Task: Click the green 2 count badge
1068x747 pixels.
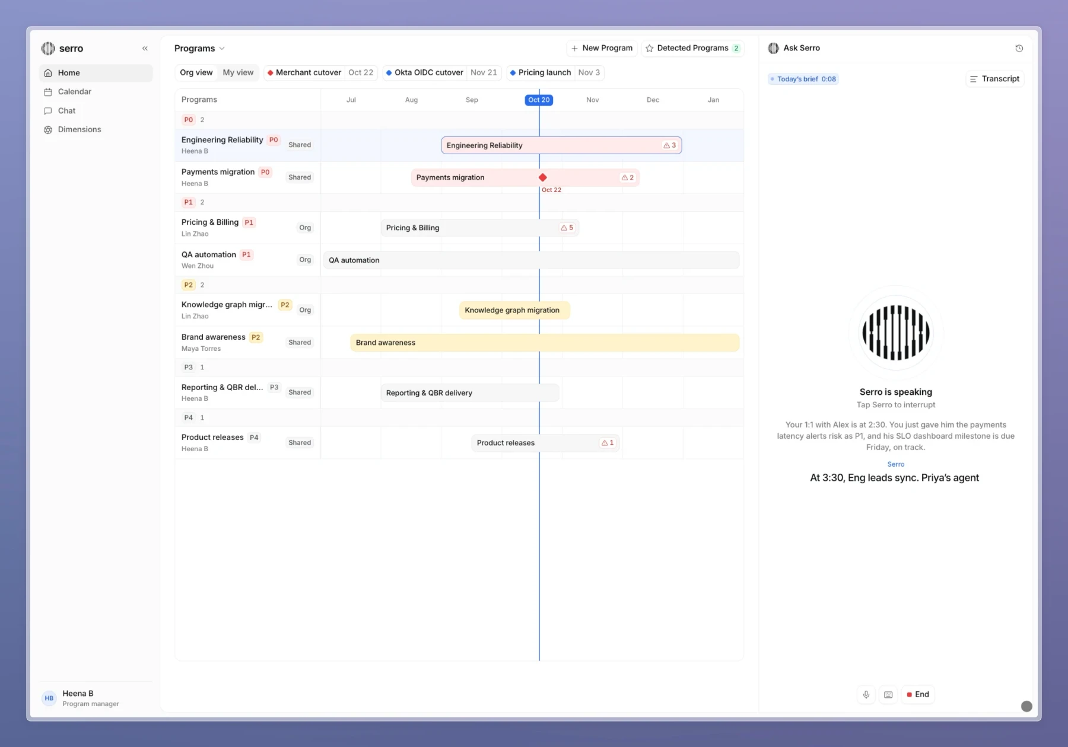Action: [736, 49]
